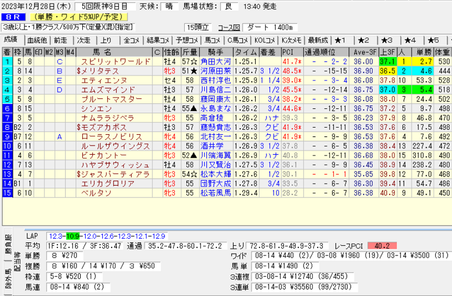This screenshot has height=296, width=452.
Task: Click jockey name 角田大河
Action: [x=215, y=62]
